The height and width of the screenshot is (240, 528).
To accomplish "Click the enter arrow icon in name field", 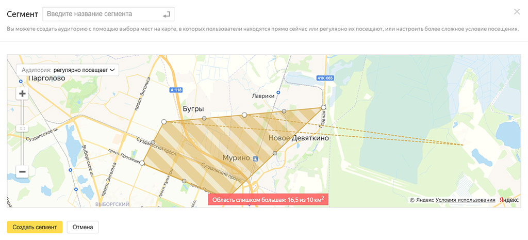I will point(166,14).
